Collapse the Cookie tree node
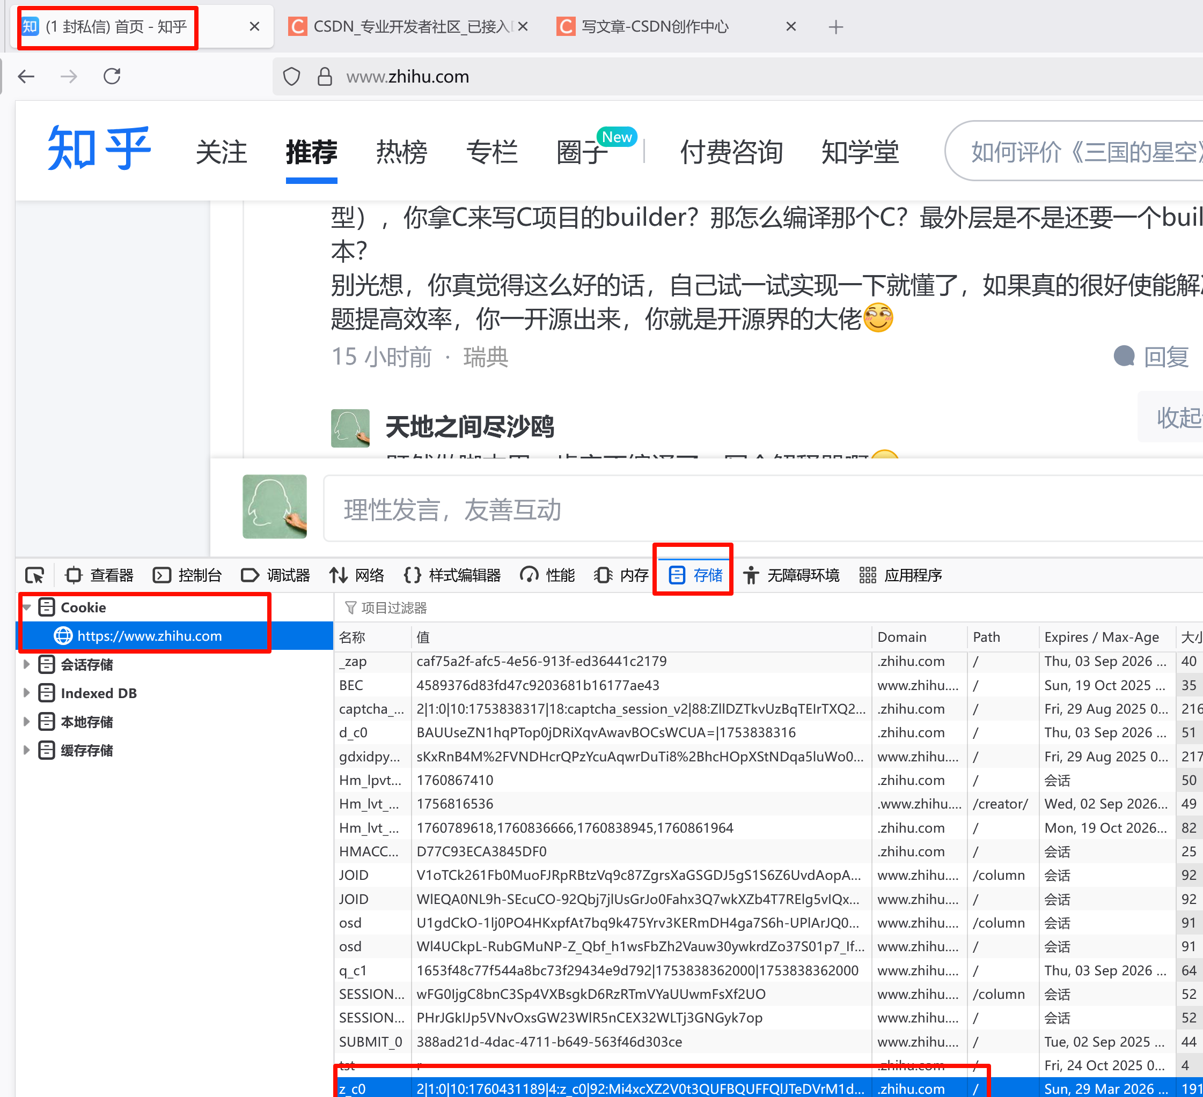The width and height of the screenshot is (1203, 1097). [27, 607]
